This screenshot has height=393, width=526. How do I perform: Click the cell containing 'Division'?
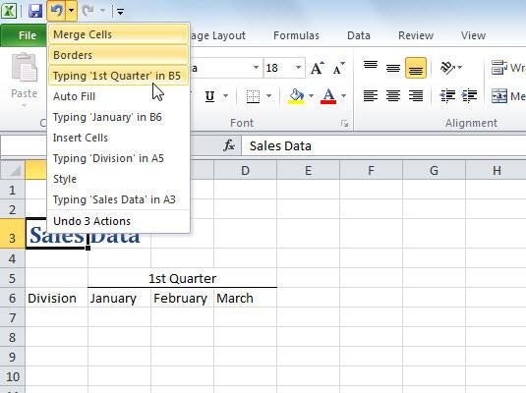[56, 298]
